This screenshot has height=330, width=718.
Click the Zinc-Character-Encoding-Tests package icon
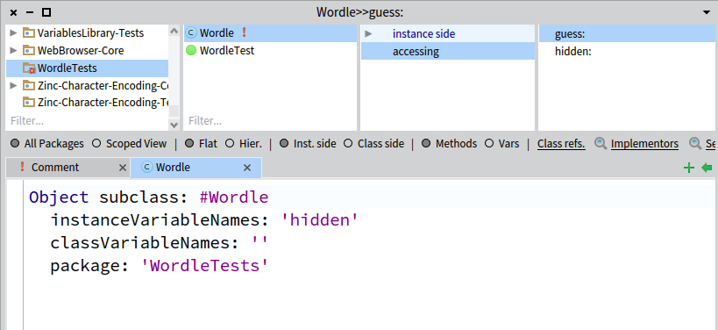(29, 102)
